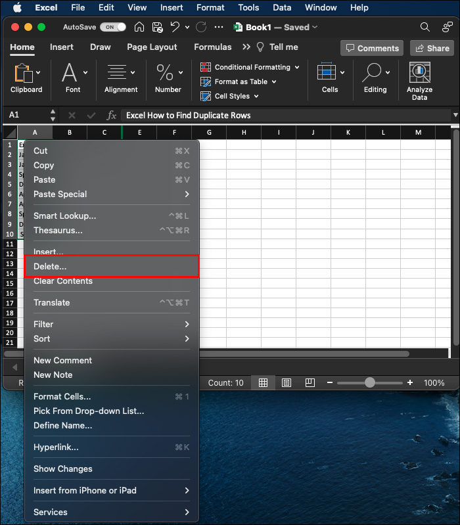Open the Sort submenu in context menu
Viewport: 460px width, 525px height.
pos(112,338)
